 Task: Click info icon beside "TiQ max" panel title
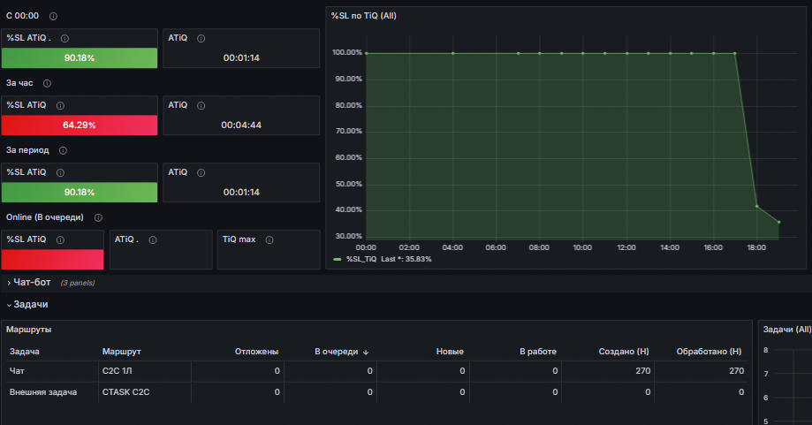pyautogui.click(x=269, y=239)
